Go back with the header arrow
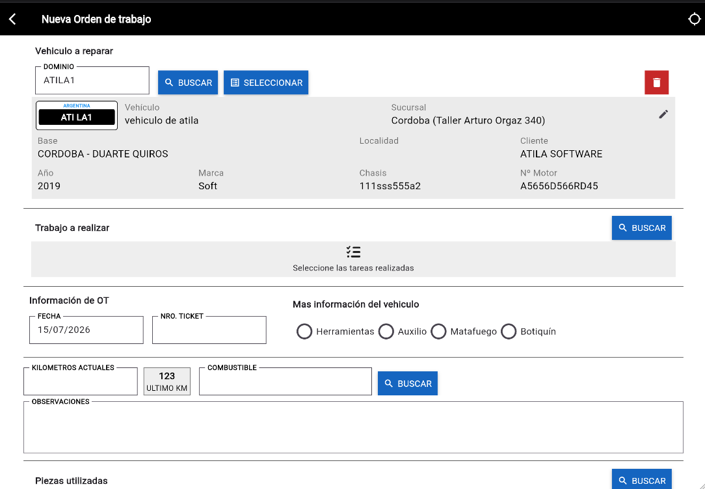The height and width of the screenshot is (489, 705). pyautogui.click(x=12, y=19)
